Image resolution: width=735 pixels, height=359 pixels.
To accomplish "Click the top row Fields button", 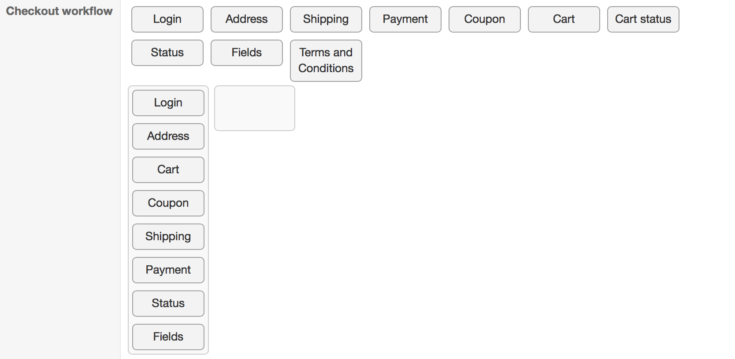I will (247, 53).
